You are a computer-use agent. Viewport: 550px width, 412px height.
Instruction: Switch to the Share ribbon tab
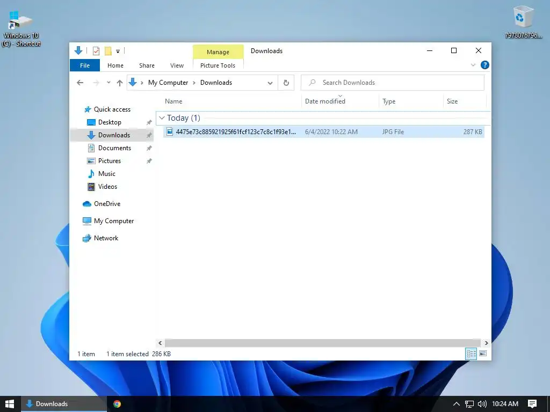147,65
